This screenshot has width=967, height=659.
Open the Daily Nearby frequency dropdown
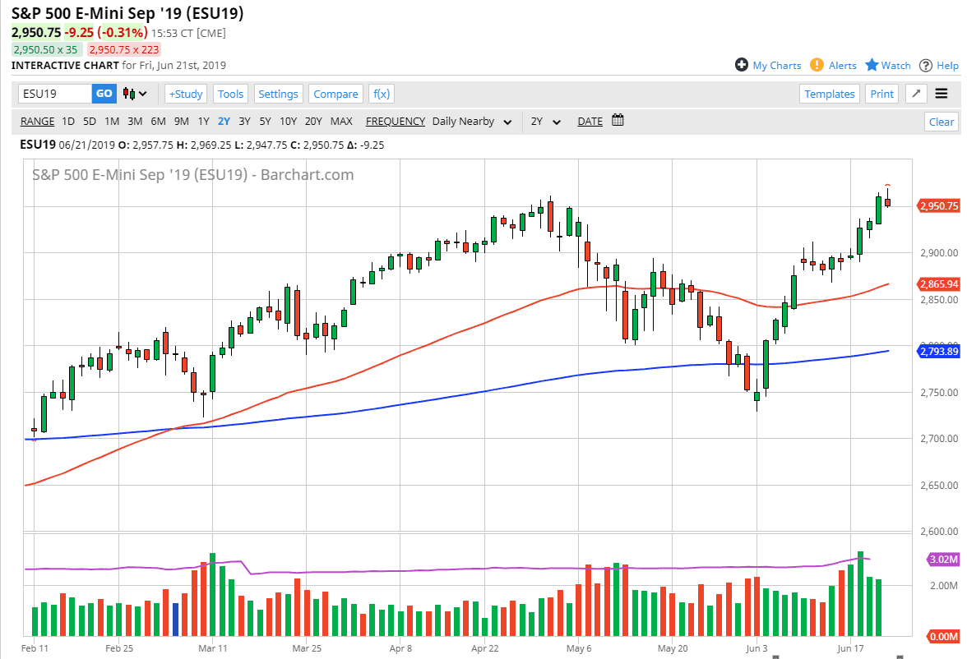tap(472, 121)
